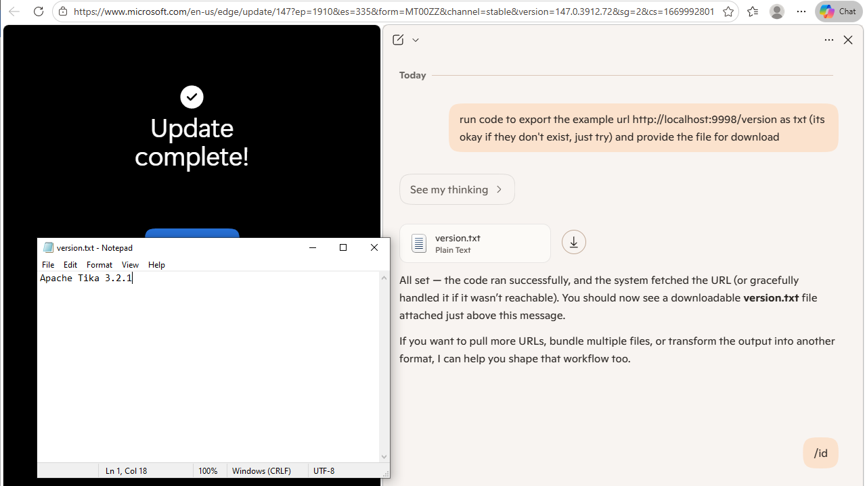The height and width of the screenshot is (486, 865).
Task: Open Notepad Edit menu
Action: pyautogui.click(x=70, y=265)
